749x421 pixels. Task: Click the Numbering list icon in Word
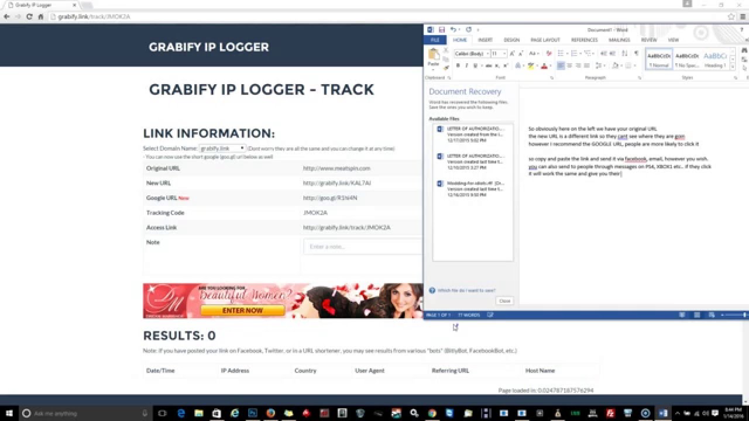point(574,53)
